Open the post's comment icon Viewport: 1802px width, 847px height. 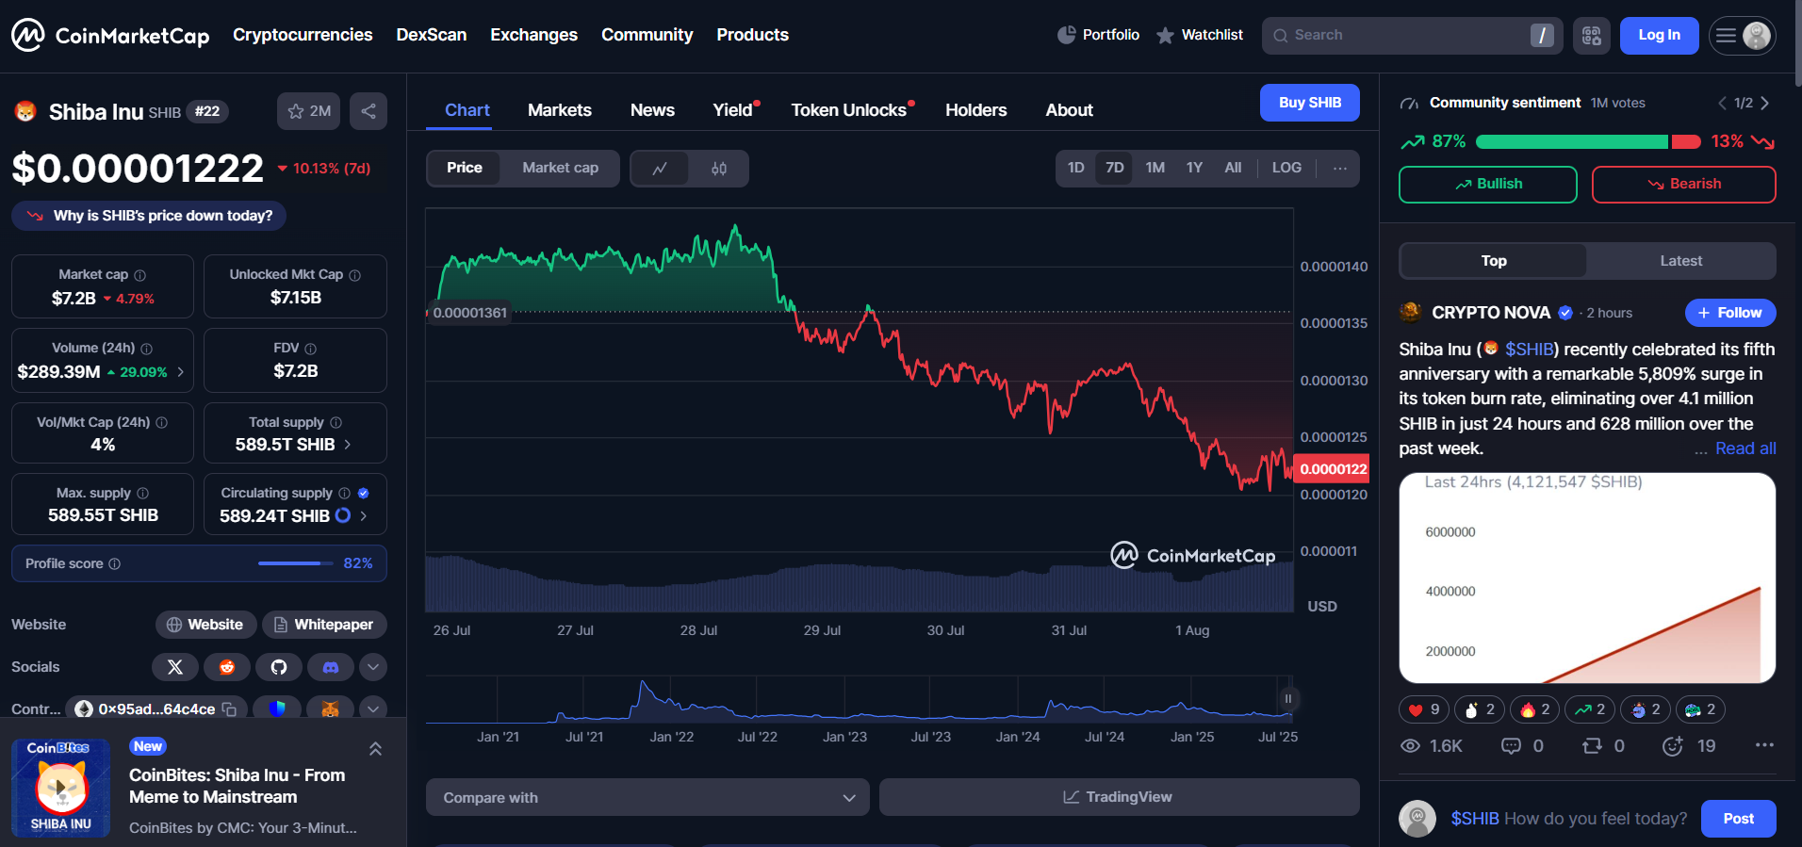(1511, 746)
